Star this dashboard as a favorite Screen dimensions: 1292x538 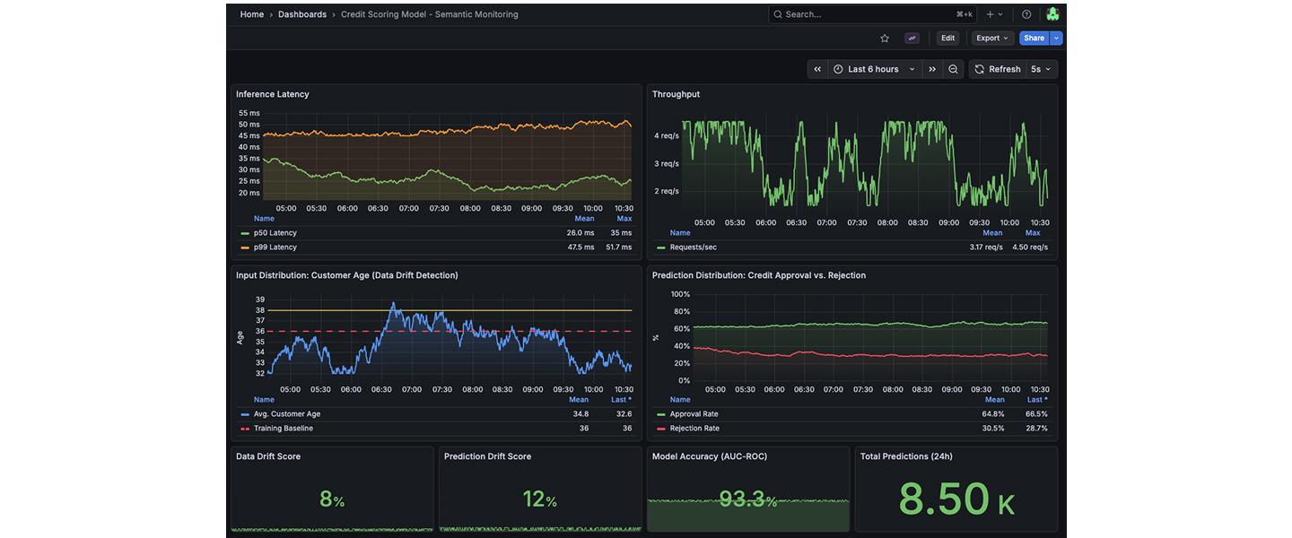885,39
